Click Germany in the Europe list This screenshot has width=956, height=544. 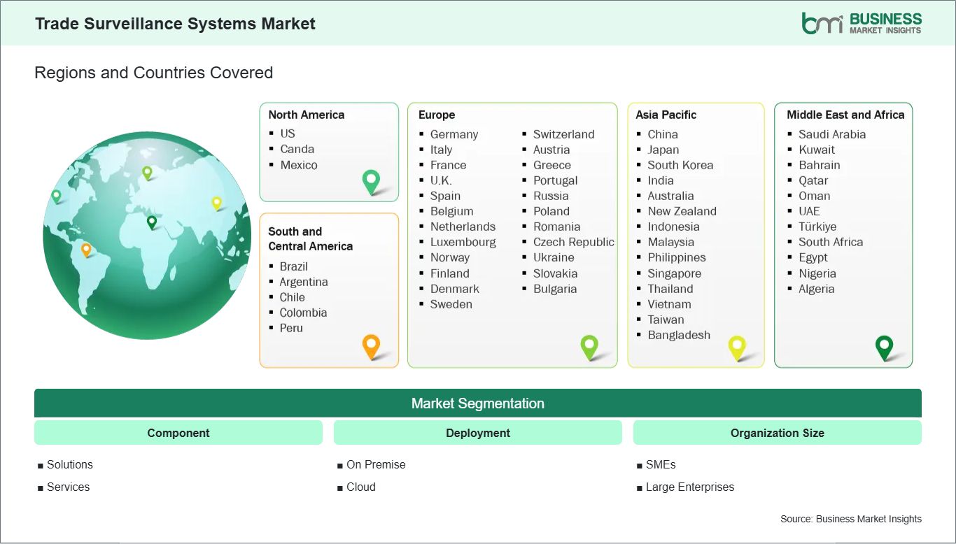point(454,134)
